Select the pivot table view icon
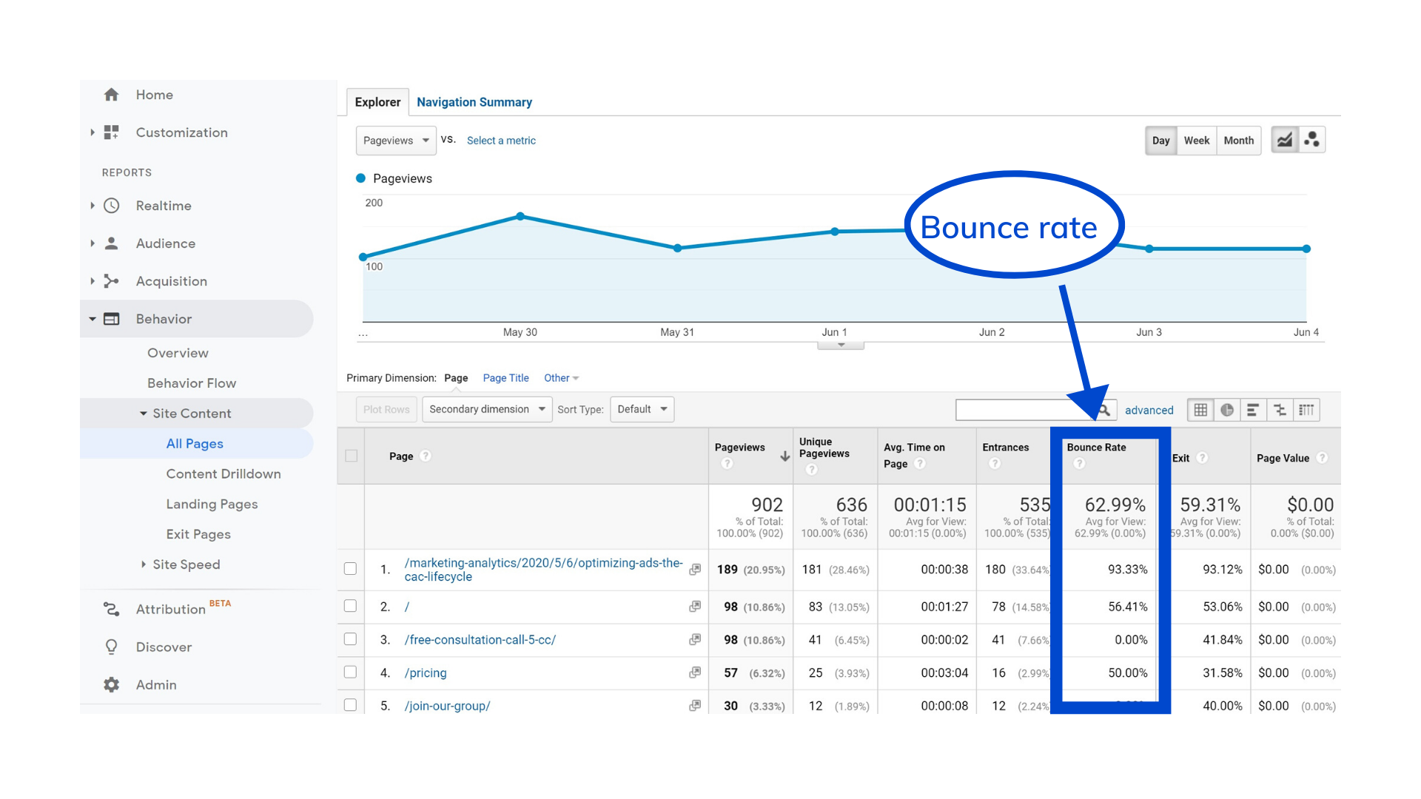The height and width of the screenshot is (799, 1421). tap(1306, 410)
